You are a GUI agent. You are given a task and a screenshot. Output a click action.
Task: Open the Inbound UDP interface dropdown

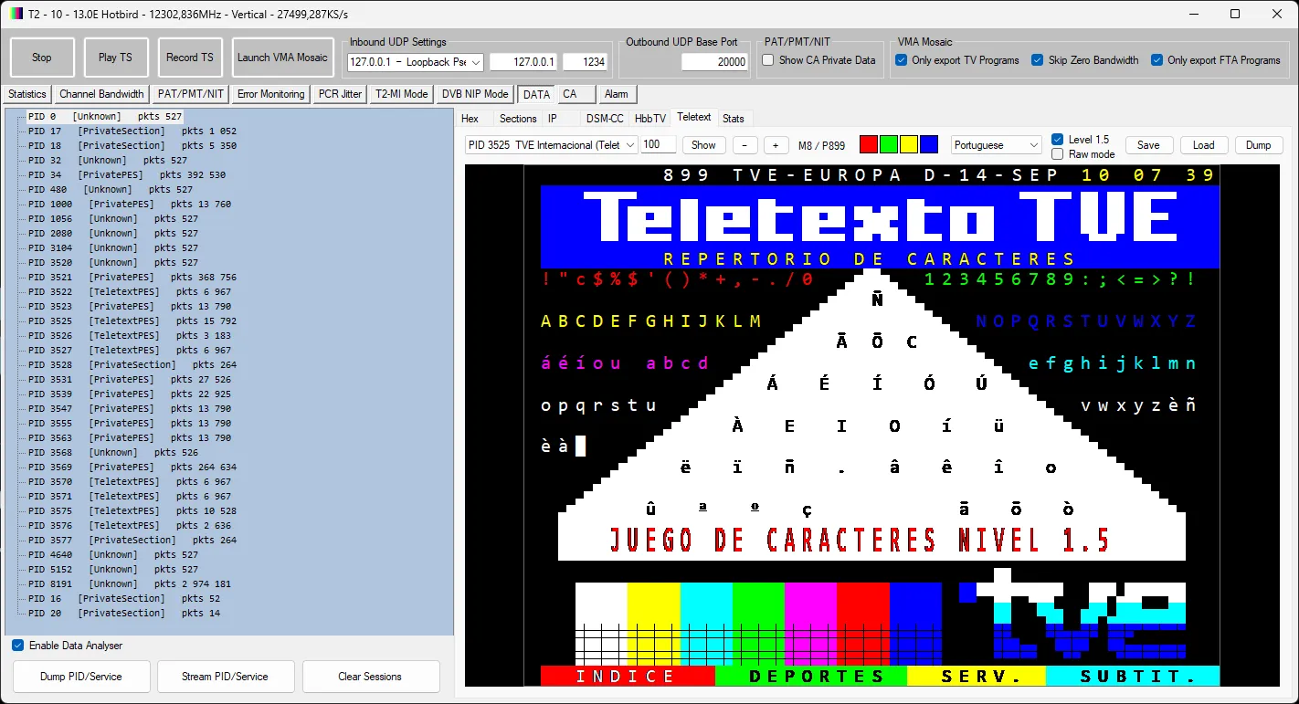click(416, 62)
